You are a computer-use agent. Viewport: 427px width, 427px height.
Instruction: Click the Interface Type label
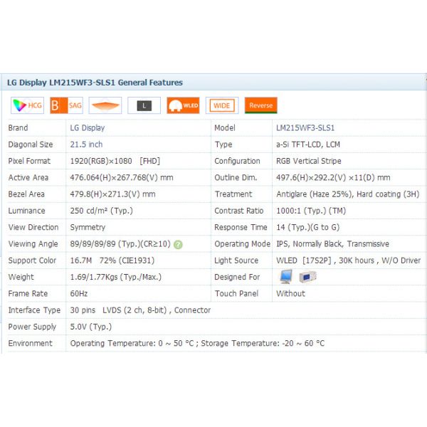(x=34, y=310)
